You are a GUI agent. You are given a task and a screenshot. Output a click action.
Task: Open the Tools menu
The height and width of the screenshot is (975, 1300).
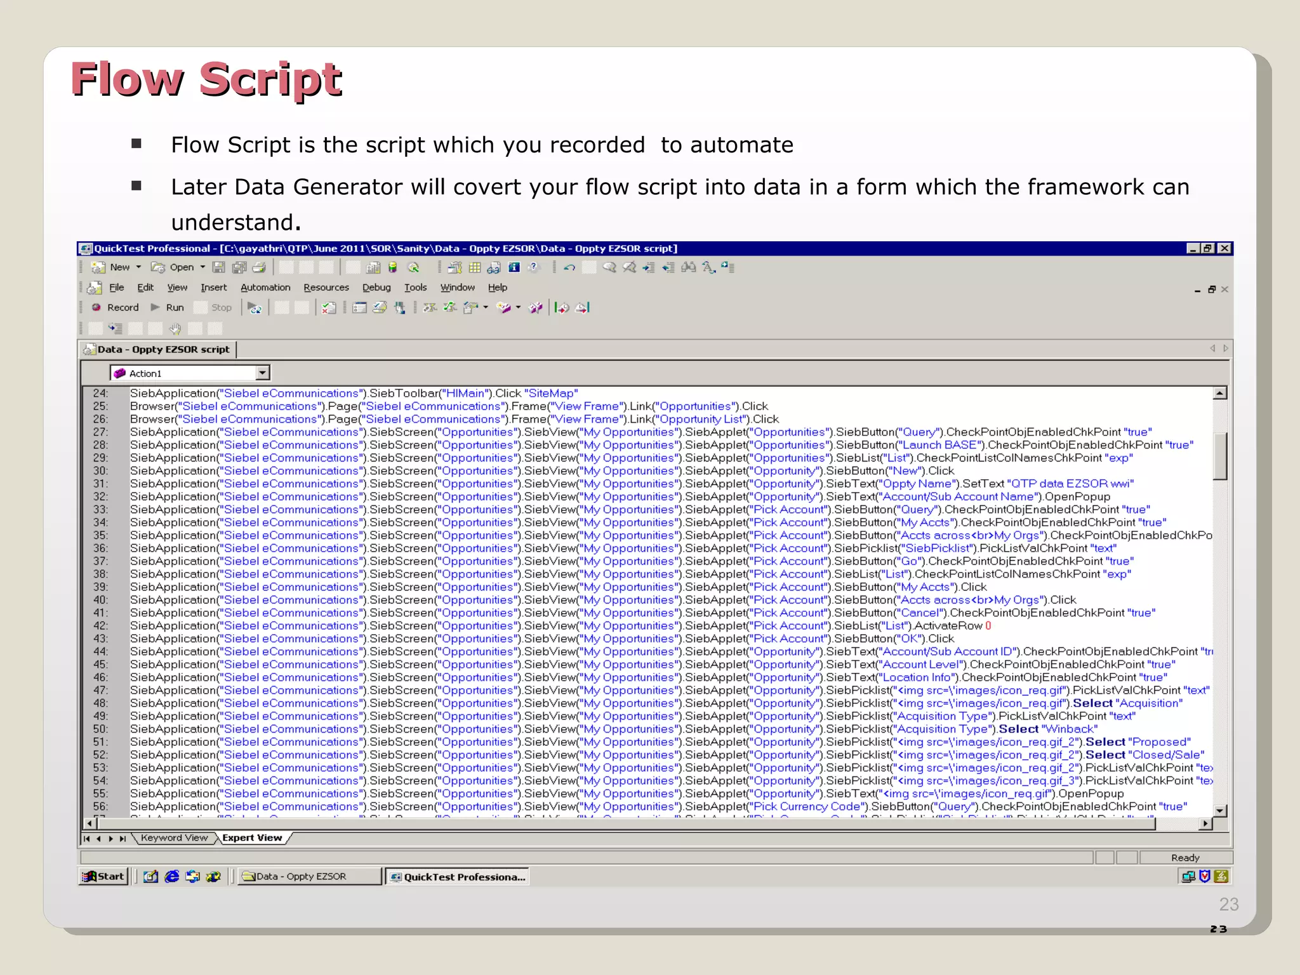[x=415, y=288]
